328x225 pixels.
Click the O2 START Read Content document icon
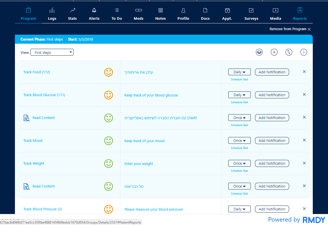point(26,118)
